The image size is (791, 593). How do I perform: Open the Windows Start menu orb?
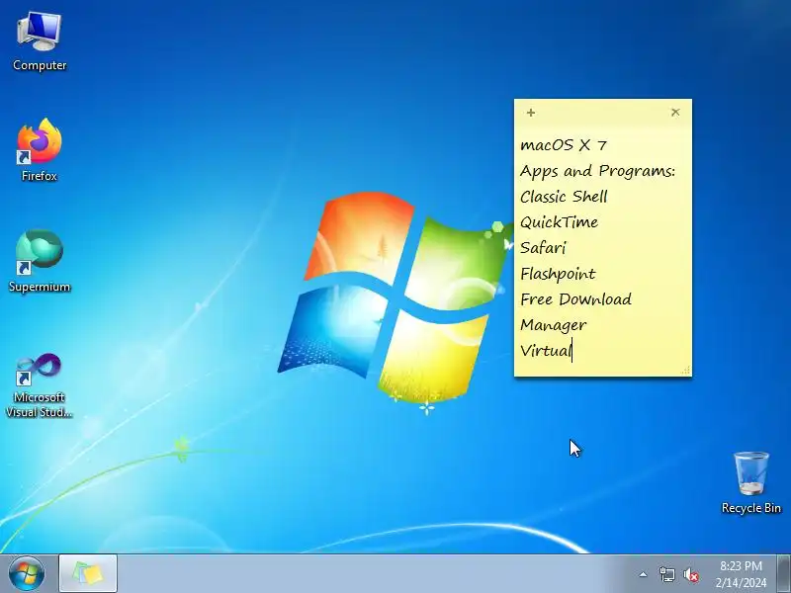27,574
